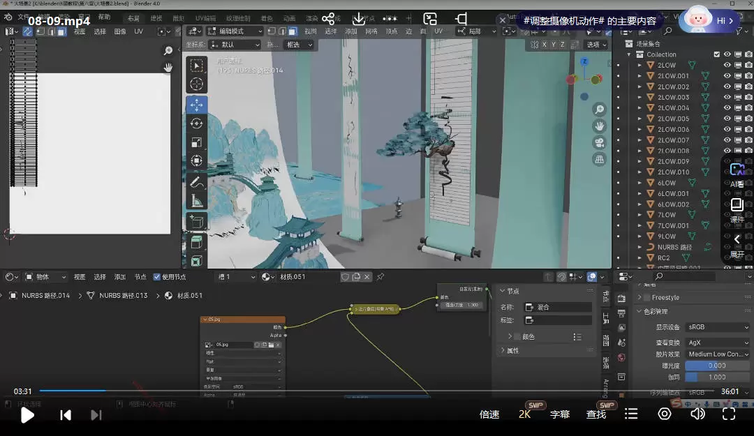
Task: Open the playlist list icon
Action: (631, 414)
